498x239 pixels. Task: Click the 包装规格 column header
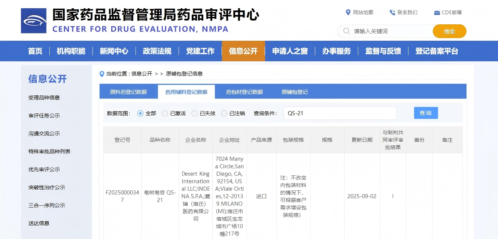click(x=294, y=140)
